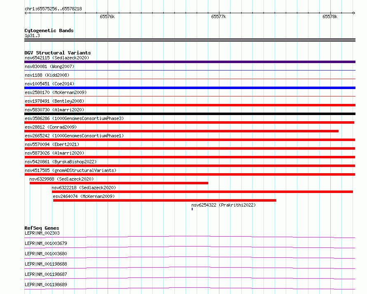Click esv2665242 (1000GenomesConsortiumPhase1) label
Image resolution: width=367 pixels, height=294 pixels.
coord(74,136)
